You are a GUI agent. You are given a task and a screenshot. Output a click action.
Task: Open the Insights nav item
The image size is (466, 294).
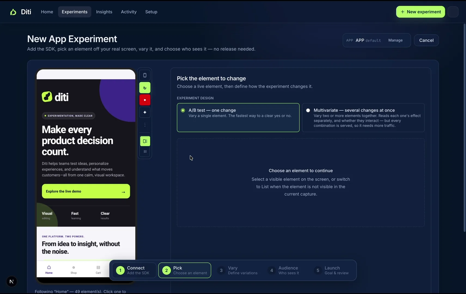pyautogui.click(x=104, y=12)
